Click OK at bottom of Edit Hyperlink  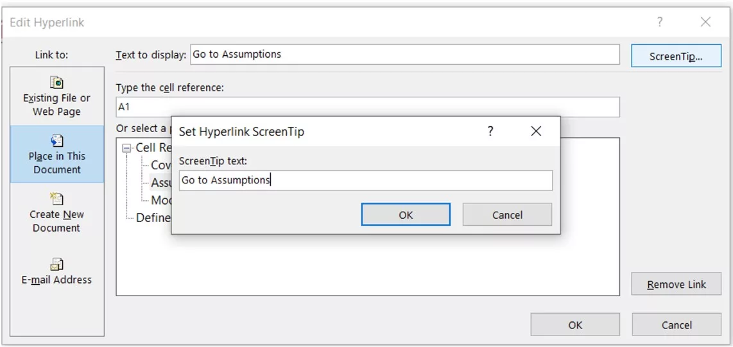point(574,325)
